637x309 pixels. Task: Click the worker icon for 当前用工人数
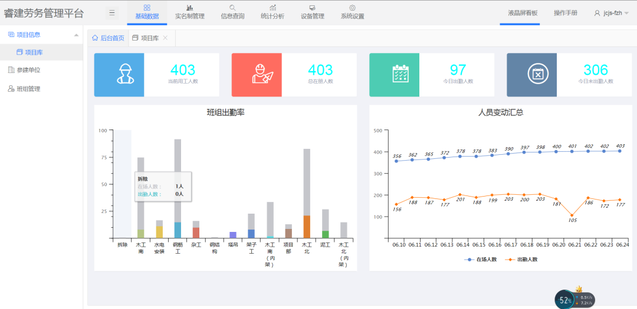124,75
